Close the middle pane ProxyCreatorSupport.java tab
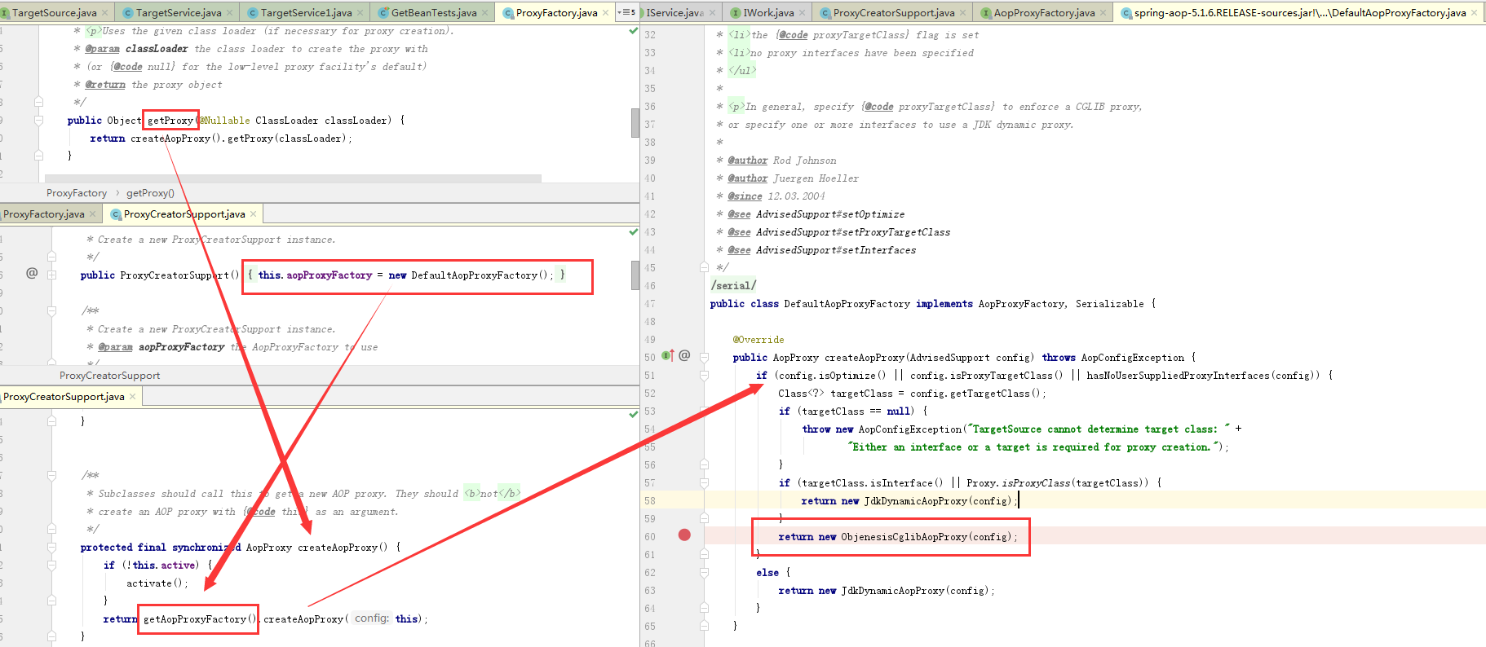 click(x=254, y=213)
